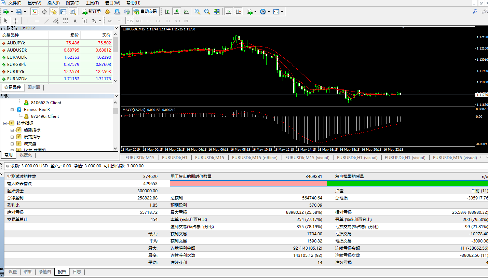The height and width of the screenshot is (278, 488).
Task: Zoom out of the chart
Action: coord(207,12)
